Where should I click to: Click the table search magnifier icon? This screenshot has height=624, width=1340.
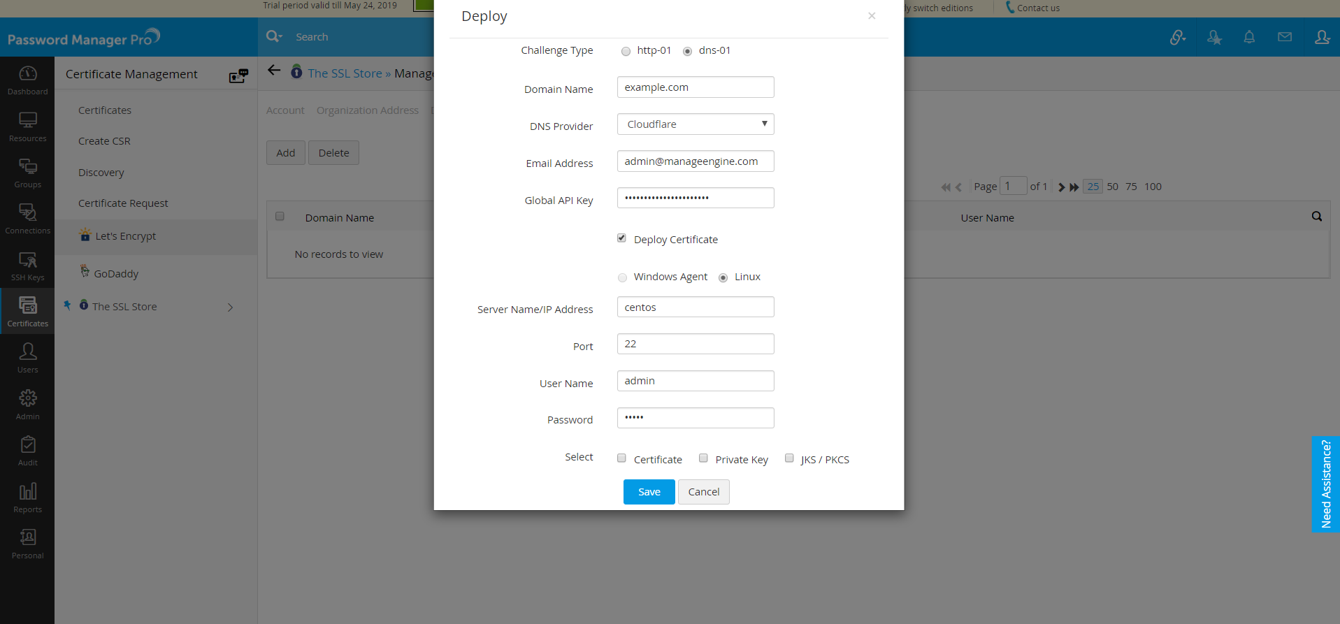pyautogui.click(x=1317, y=217)
